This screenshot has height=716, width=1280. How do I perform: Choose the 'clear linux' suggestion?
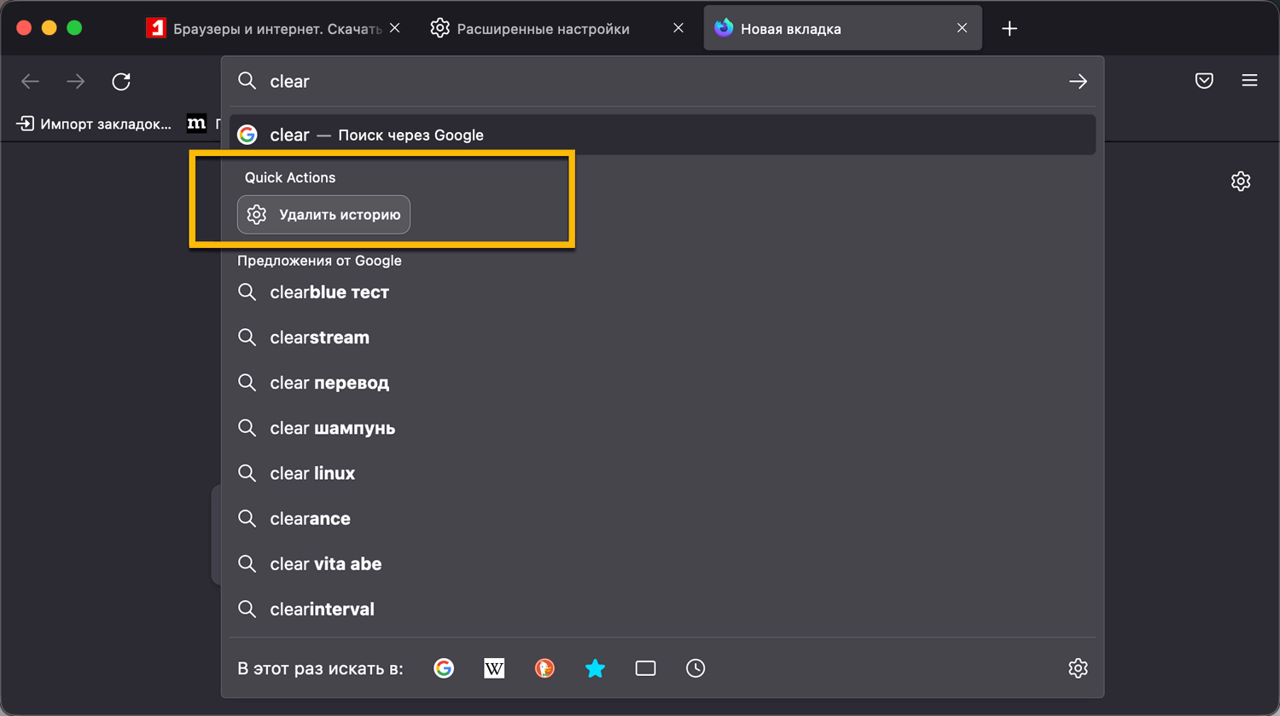312,473
